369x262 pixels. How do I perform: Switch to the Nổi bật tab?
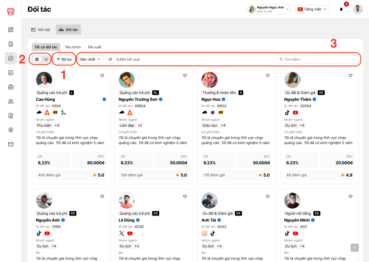pyautogui.click(x=41, y=30)
